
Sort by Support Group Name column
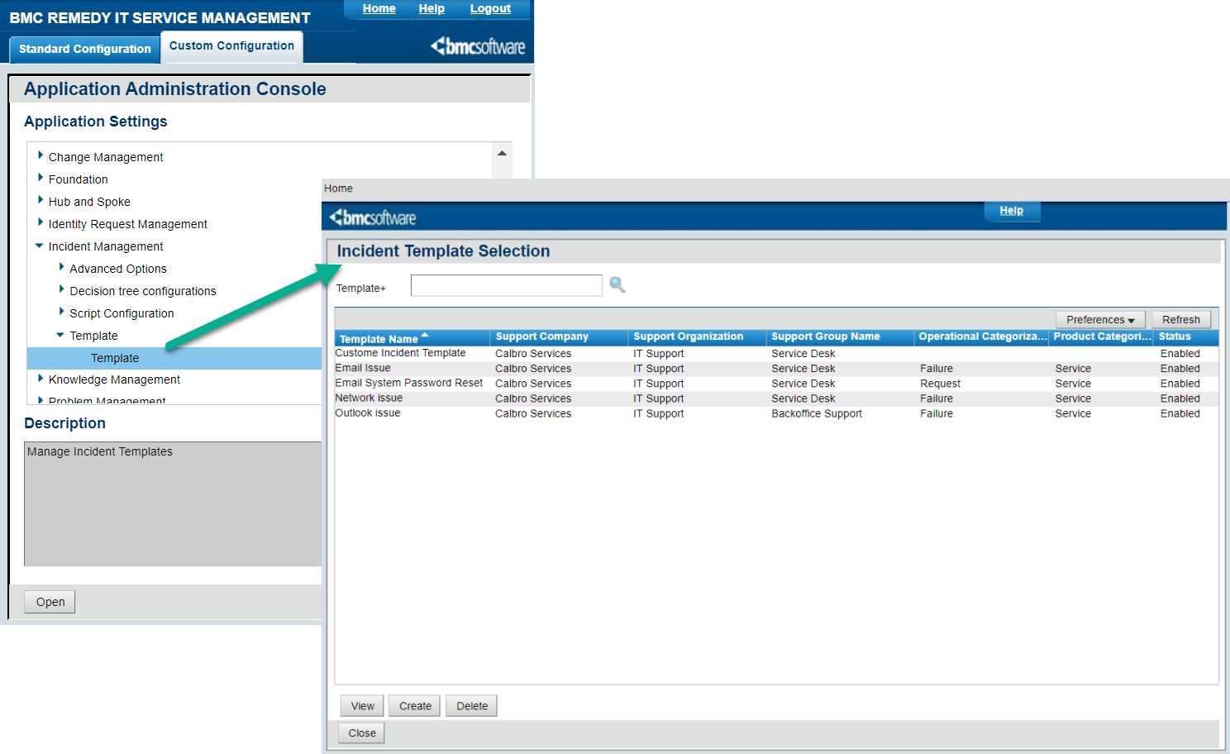[x=841, y=337]
